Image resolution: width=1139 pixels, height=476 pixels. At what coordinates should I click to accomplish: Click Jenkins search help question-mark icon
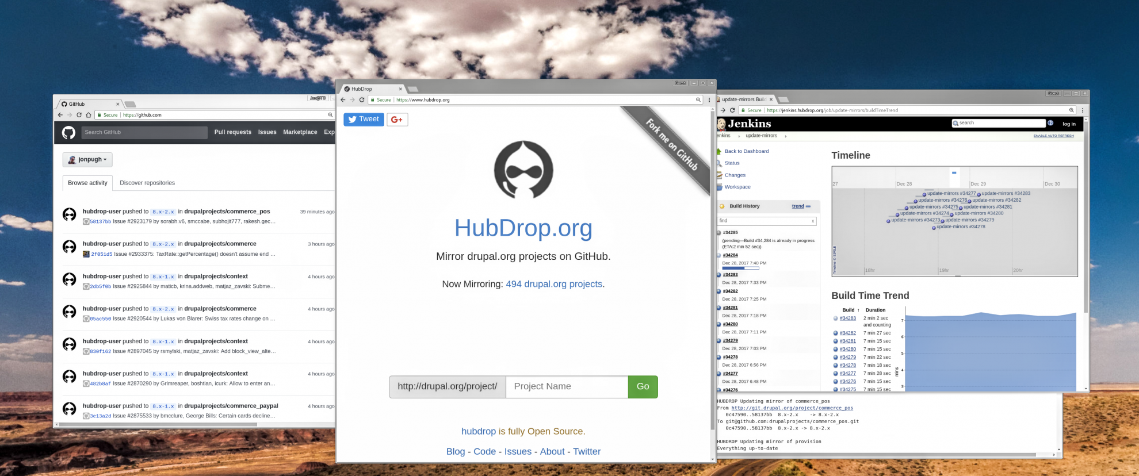(x=1050, y=123)
